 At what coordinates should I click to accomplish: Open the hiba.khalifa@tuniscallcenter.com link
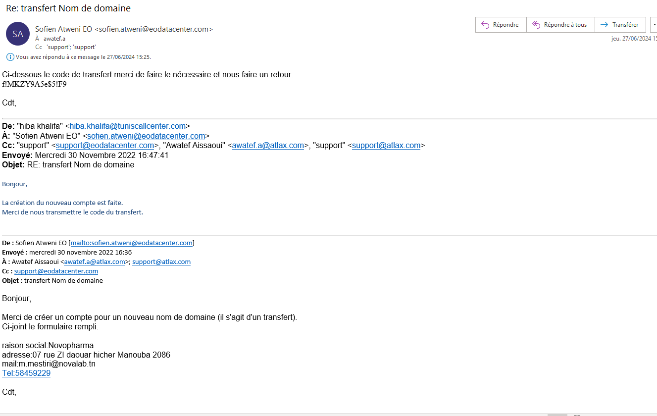[x=127, y=126]
